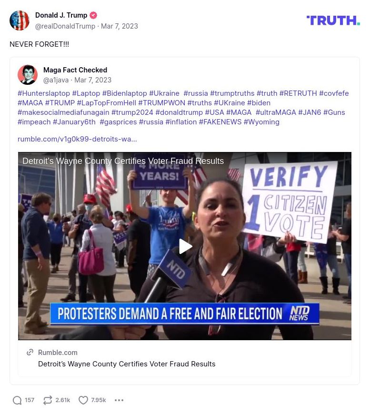Screen dimensions: 370x415
Task: Click the TRUTH logo
Action: (x=333, y=20)
